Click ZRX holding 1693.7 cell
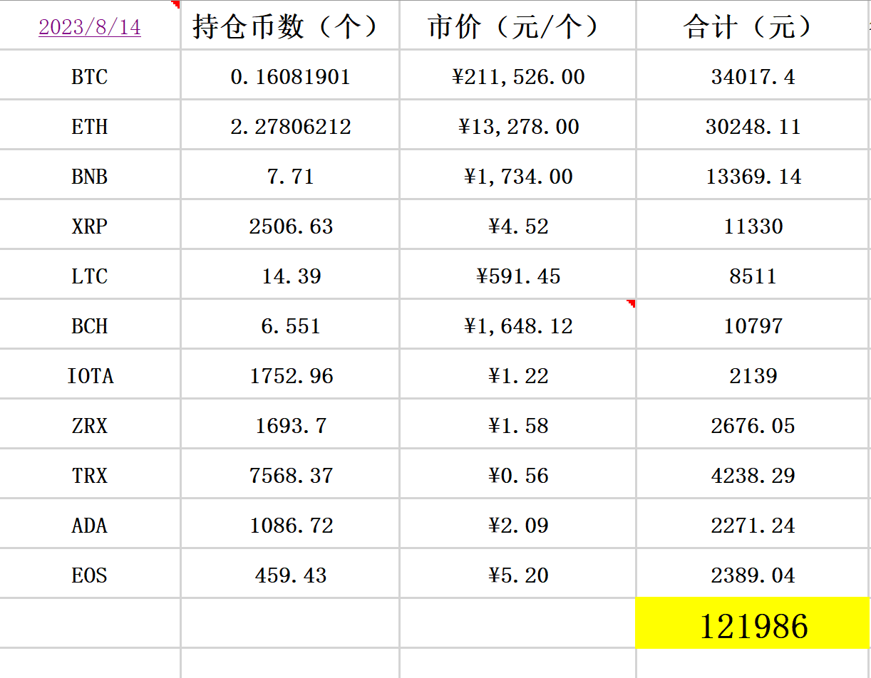Screen dimensions: 871x678 (x=290, y=424)
